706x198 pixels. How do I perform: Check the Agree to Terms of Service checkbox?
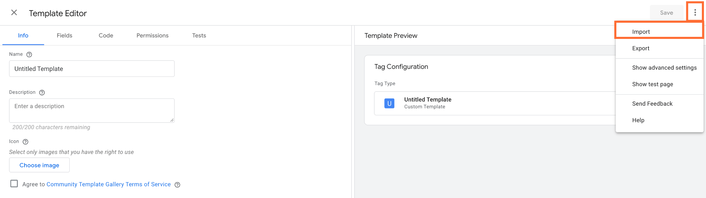click(x=14, y=184)
